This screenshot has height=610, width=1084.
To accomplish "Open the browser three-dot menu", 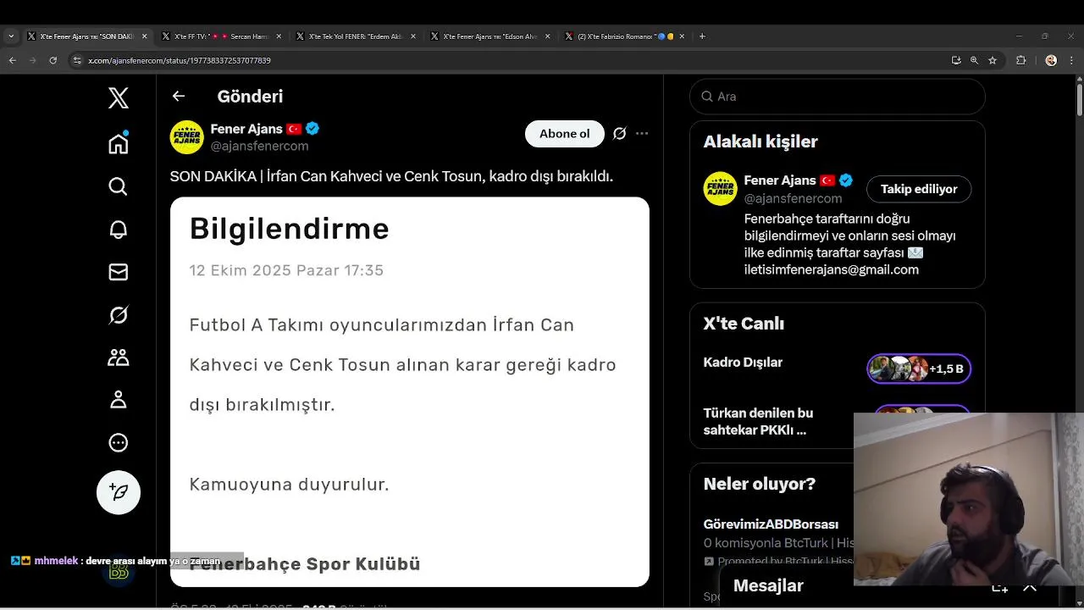I will (1070, 60).
